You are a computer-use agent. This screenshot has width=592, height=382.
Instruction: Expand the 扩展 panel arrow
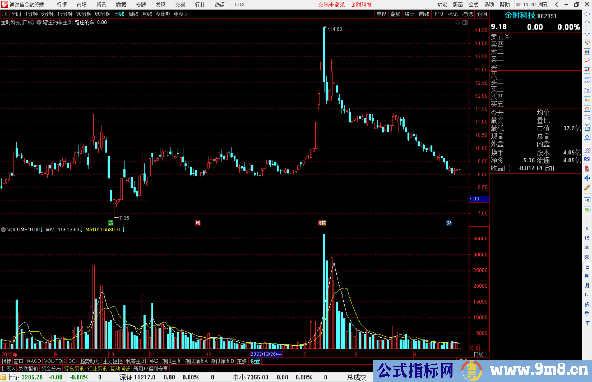click(x=8, y=369)
